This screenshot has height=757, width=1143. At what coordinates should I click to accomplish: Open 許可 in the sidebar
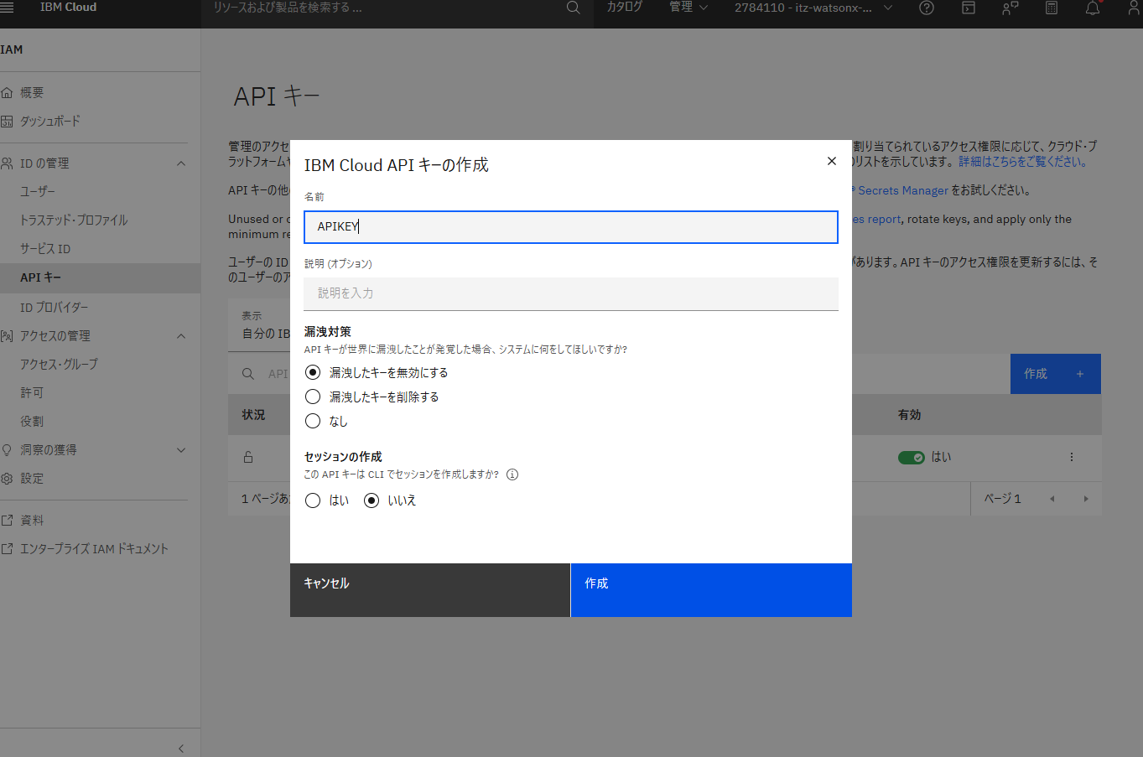[32, 393]
